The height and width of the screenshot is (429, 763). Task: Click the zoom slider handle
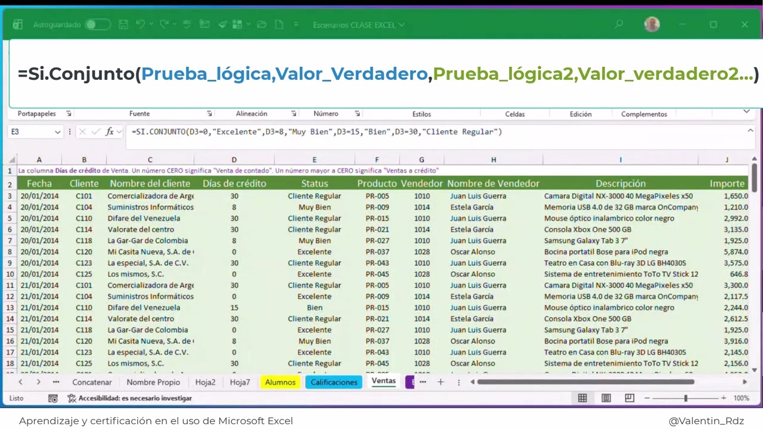(x=686, y=398)
